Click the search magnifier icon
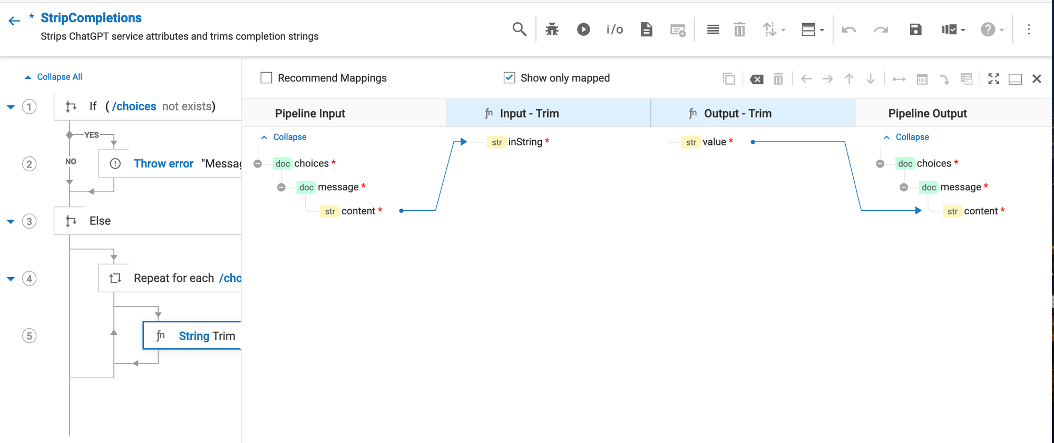1054x443 pixels. 519,29
